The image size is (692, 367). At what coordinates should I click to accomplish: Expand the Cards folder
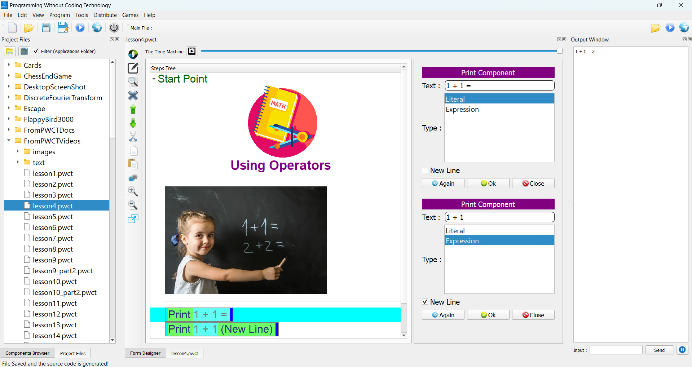click(9, 65)
